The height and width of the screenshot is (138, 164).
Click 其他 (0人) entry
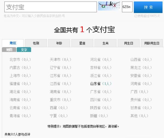139,116
